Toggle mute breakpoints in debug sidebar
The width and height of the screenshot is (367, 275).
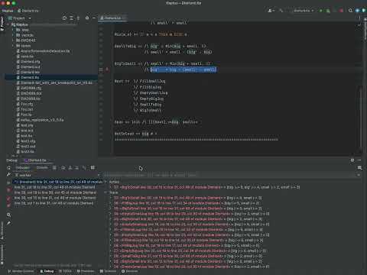[x=9, y=205]
